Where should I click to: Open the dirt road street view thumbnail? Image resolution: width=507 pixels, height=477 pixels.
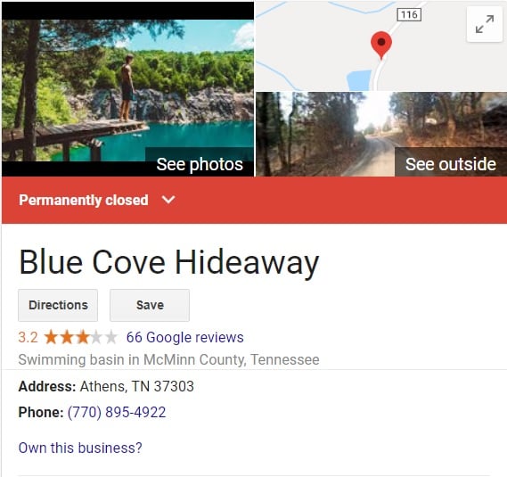381,135
